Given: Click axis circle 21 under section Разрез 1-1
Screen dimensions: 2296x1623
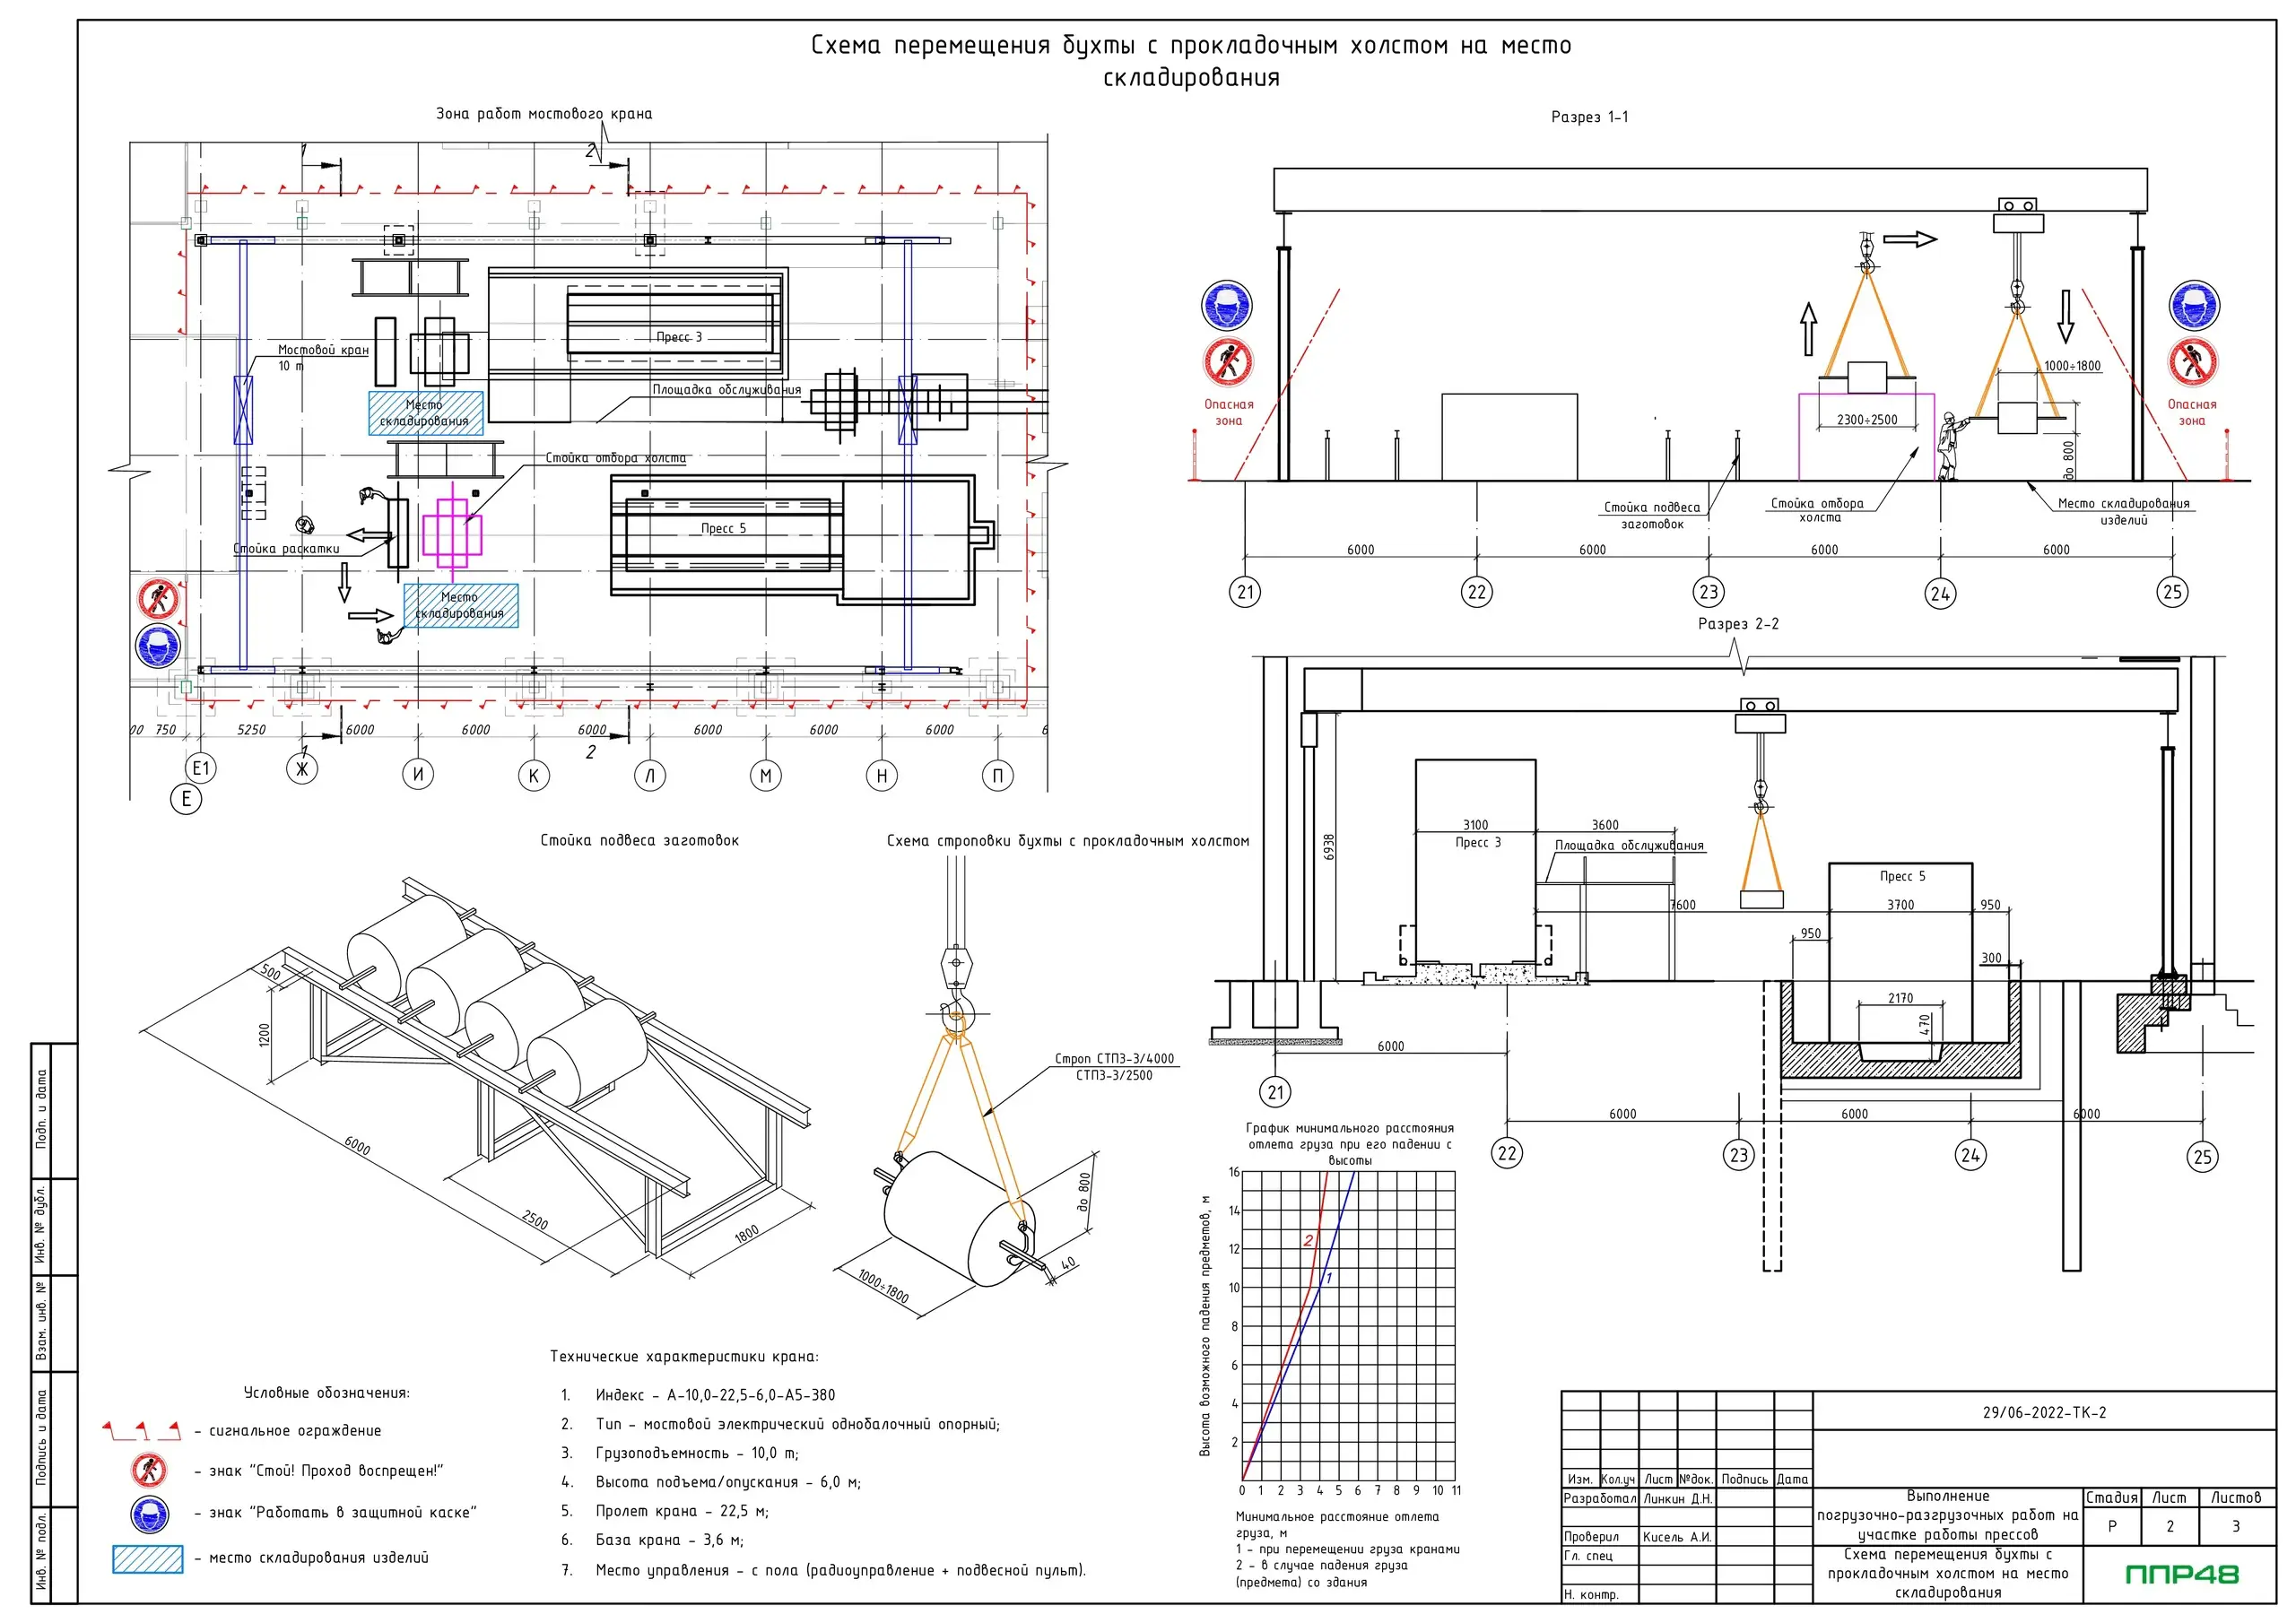Looking at the screenshot, I should pyautogui.click(x=1245, y=592).
